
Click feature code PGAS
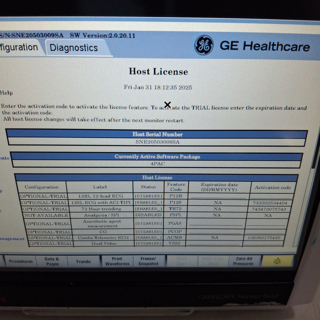pyautogui.click(x=175, y=223)
